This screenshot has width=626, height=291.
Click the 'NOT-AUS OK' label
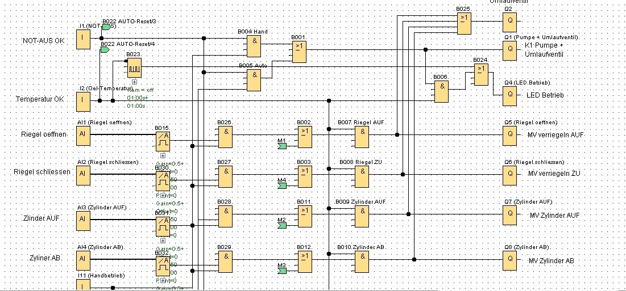coord(44,41)
